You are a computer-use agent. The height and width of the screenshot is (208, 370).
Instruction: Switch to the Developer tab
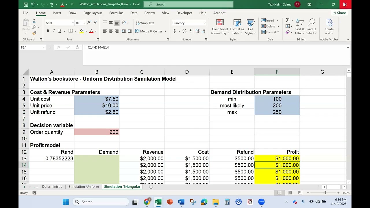(184, 13)
